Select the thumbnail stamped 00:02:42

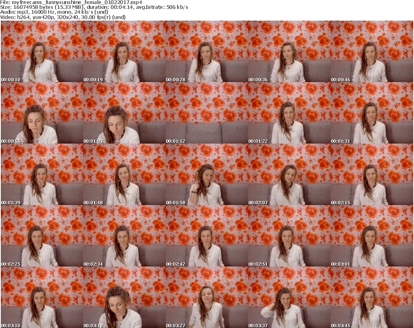pos(207,236)
